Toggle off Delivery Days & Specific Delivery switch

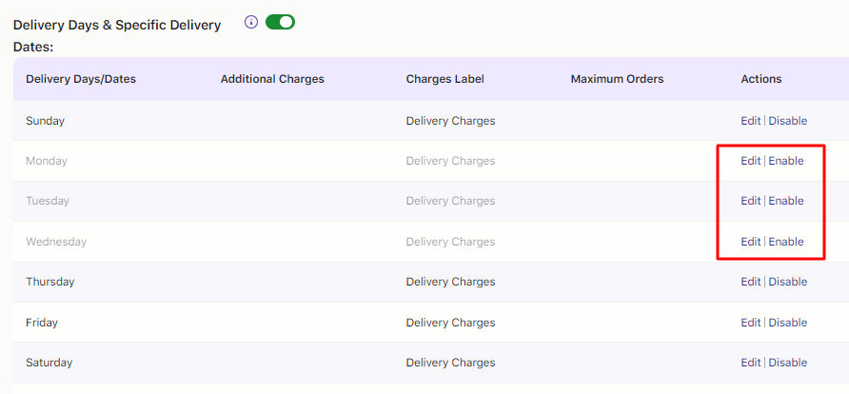coord(280,22)
